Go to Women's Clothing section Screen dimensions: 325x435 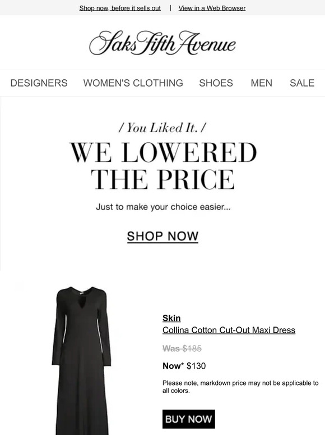point(133,83)
